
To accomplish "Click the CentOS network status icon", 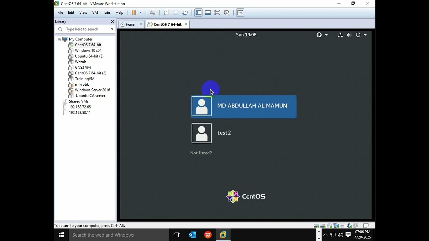I will pyautogui.click(x=340, y=35).
